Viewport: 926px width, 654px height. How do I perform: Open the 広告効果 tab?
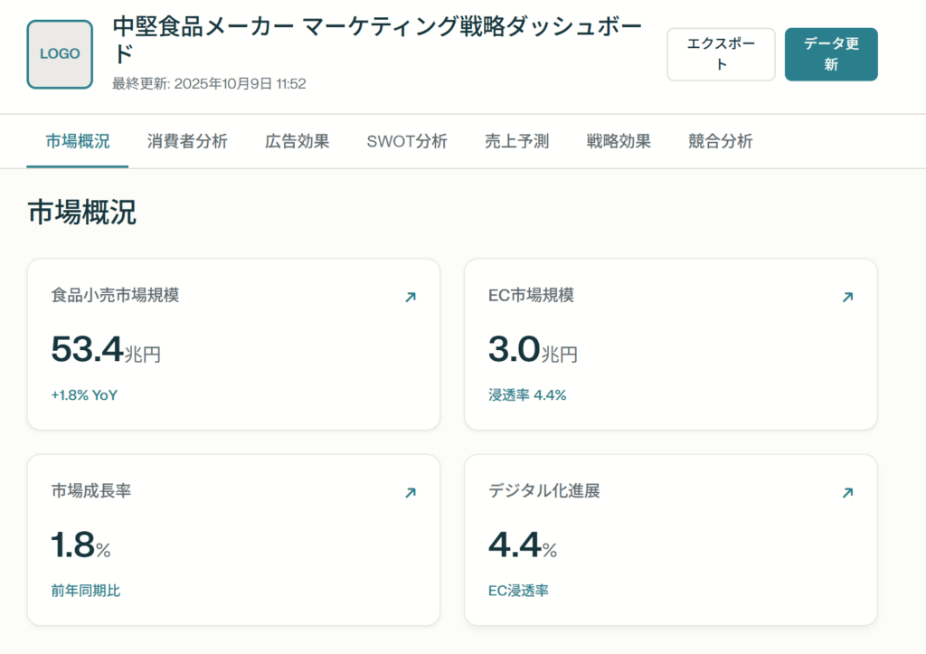[x=297, y=141]
